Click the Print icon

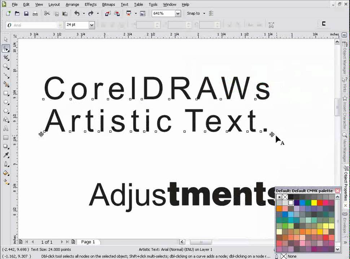(35, 13)
